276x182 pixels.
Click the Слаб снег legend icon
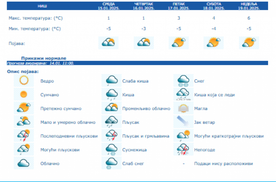(112, 163)
